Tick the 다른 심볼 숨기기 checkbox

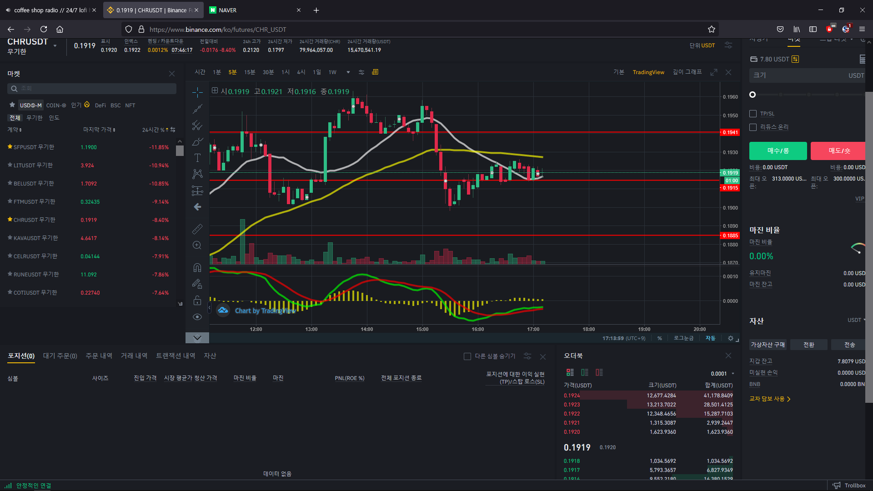click(x=467, y=356)
